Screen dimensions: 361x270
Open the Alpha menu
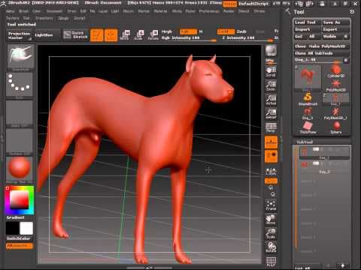point(11,11)
